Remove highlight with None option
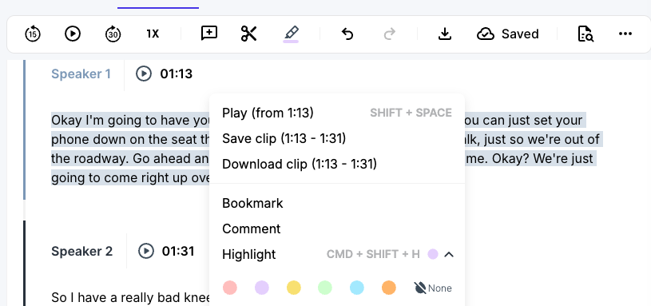The image size is (651, 306). tap(433, 288)
